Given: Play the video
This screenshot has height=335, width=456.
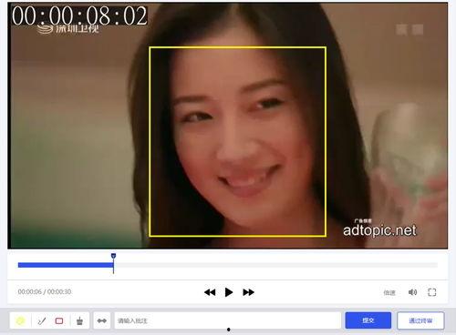Looking at the screenshot, I should click(229, 292).
